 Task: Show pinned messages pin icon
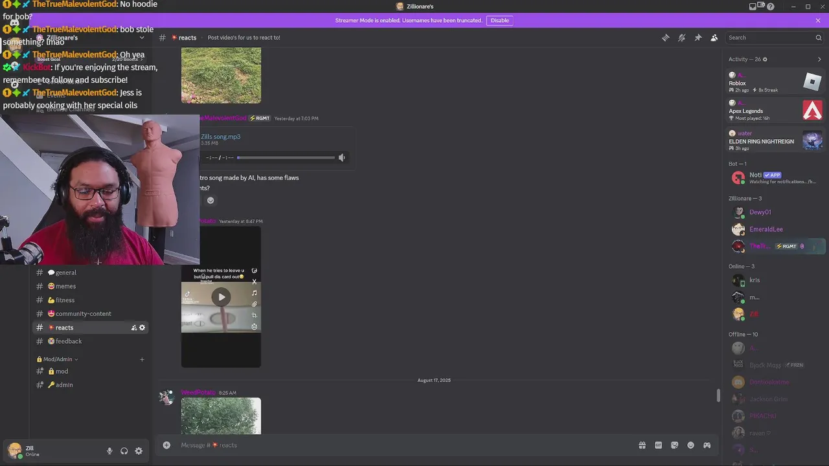pos(698,38)
